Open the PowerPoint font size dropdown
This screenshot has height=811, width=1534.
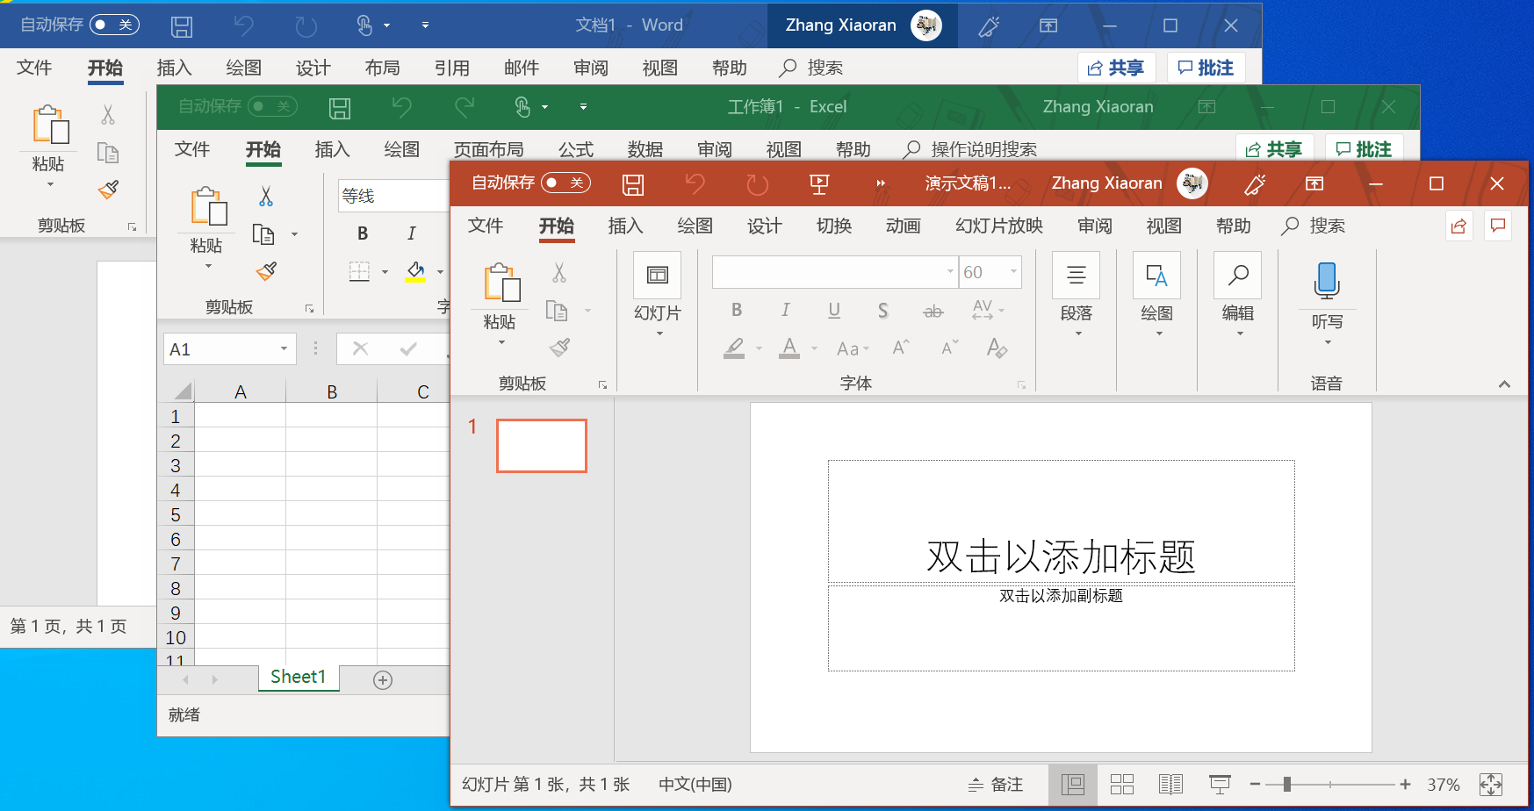point(1013,272)
